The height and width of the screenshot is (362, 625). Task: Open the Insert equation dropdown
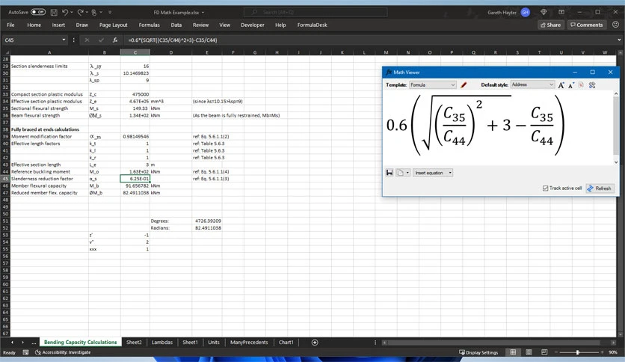[x=432, y=173]
